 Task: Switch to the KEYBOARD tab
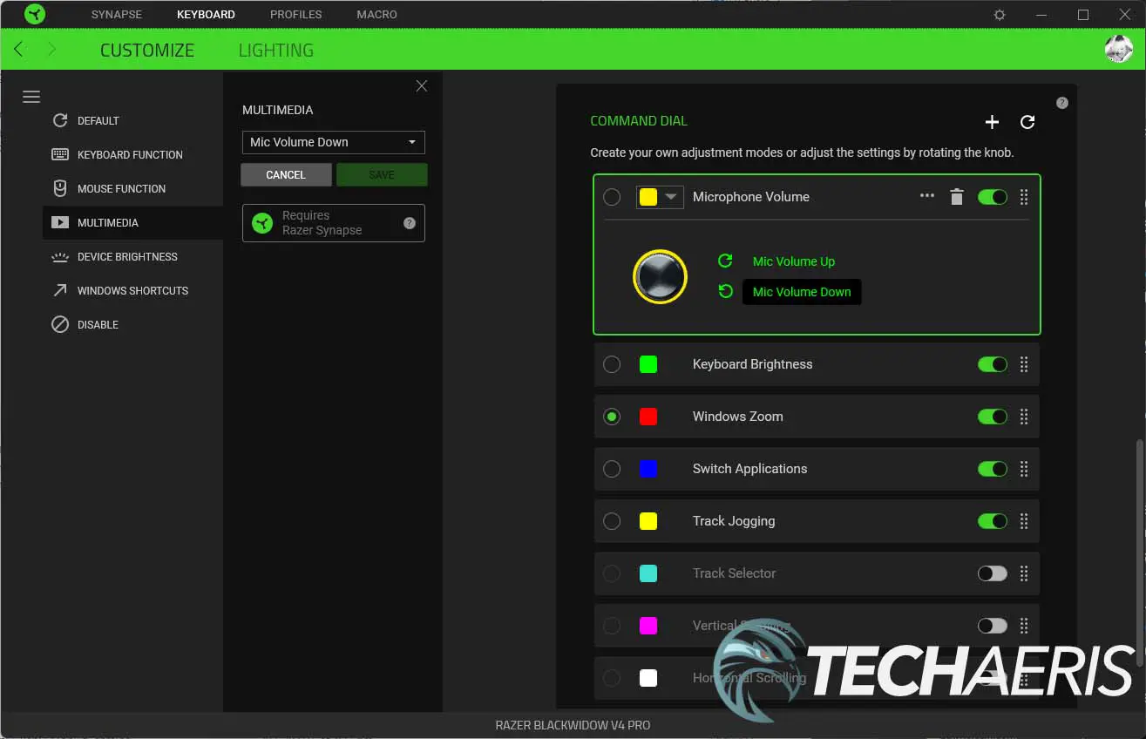coord(206,15)
